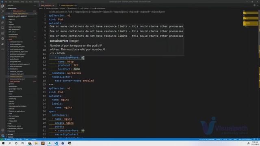Open Terminal menu
The image size is (260, 146).
coord(36,2)
